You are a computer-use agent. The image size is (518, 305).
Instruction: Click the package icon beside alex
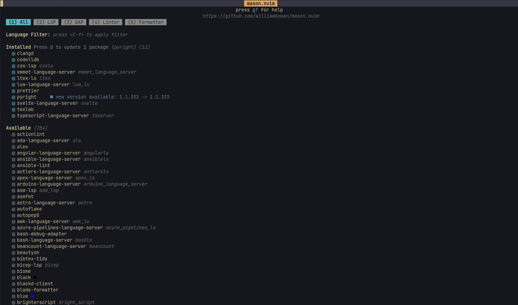tap(14, 147)
